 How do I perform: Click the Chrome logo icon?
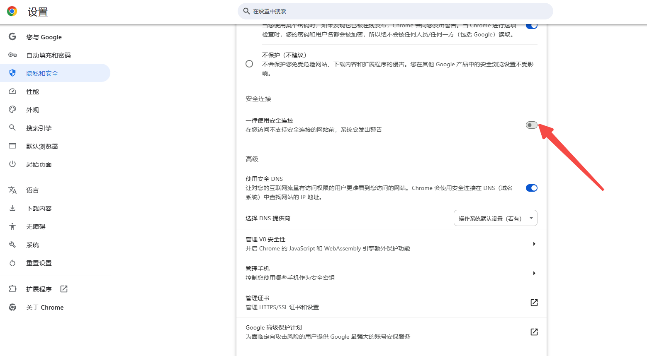(12, 12)
